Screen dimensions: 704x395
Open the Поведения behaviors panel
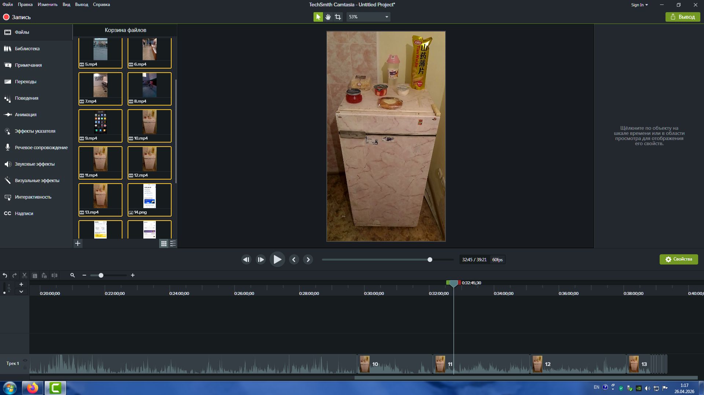[36, 98]
